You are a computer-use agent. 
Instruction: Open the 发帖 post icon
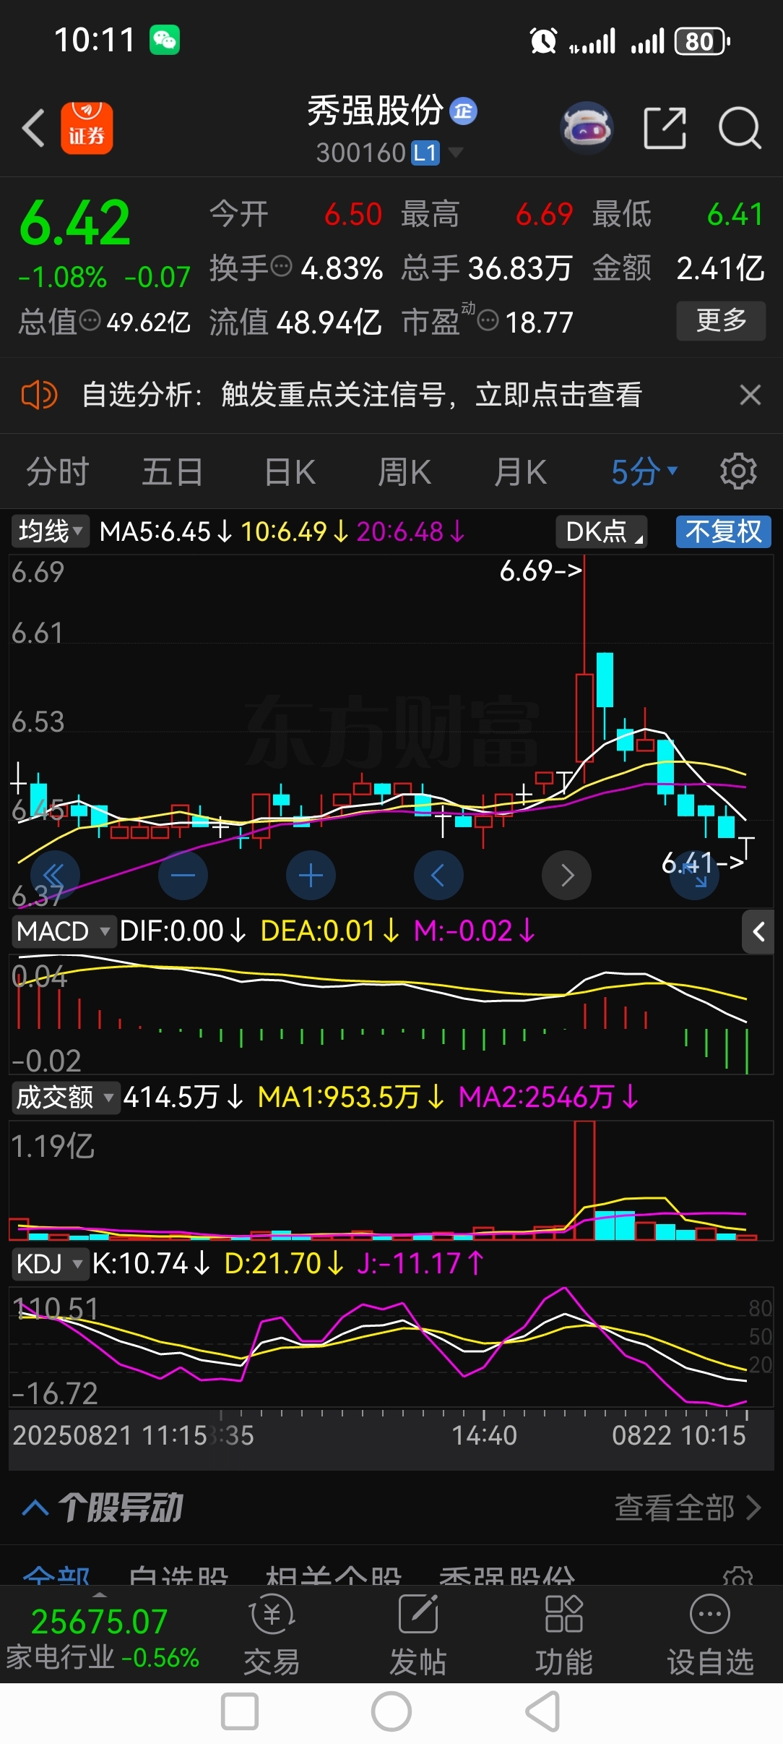[x=418, y=1636]
